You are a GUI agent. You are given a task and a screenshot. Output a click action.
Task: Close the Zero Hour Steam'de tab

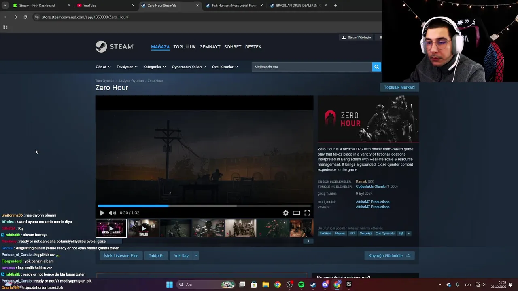point(197,6)
